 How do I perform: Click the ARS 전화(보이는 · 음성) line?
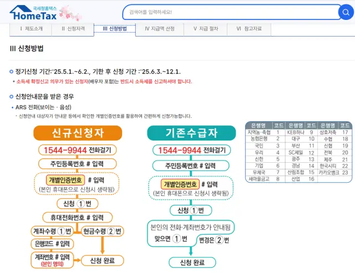[43, 107]
